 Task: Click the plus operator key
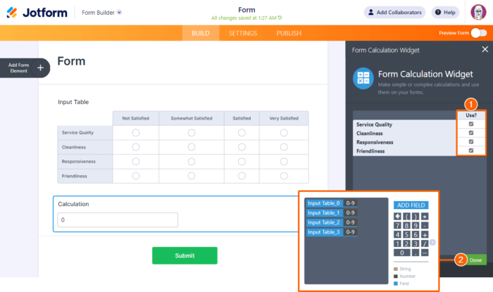425,234
